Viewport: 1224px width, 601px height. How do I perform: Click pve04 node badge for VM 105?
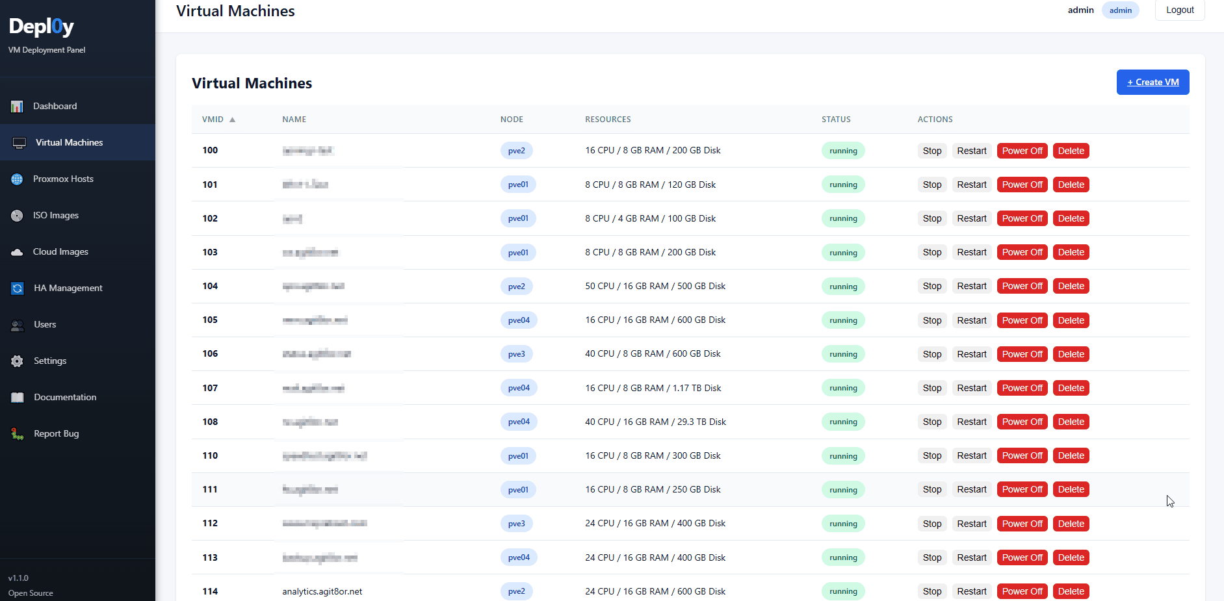(519, 320)
